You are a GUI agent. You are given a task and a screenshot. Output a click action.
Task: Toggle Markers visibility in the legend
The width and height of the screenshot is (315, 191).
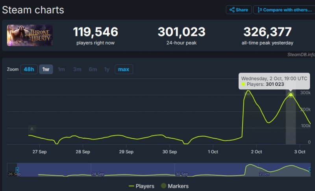tap(175, 186)
